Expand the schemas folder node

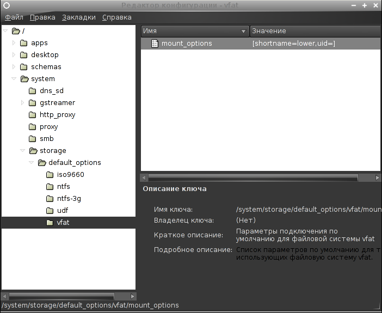coord(14,67)
